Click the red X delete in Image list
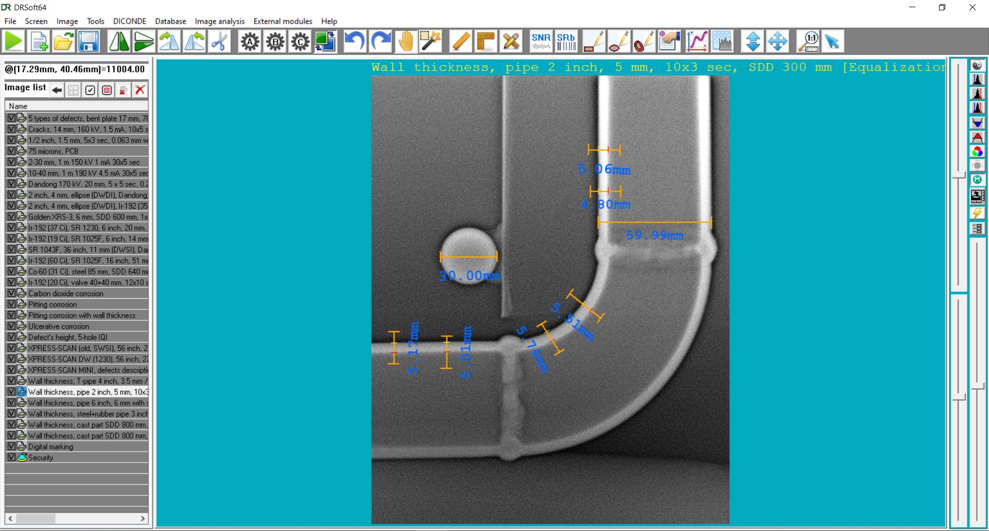The width and height of the screenshot is (989, 531). [140, 90]
